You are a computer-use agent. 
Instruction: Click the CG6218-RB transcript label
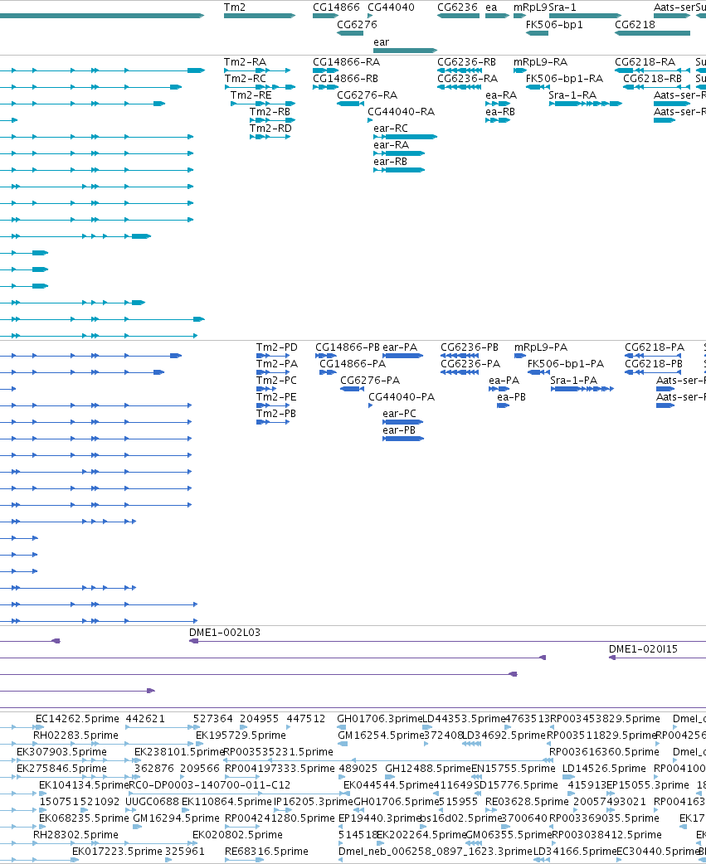pyautogui.click(x=653, y=78)
